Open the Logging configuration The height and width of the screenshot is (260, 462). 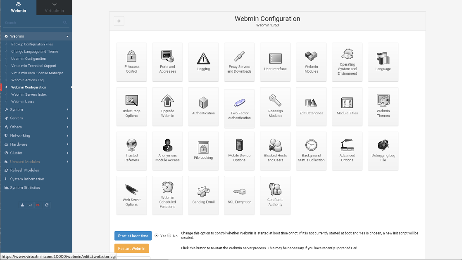pos(203,62)
